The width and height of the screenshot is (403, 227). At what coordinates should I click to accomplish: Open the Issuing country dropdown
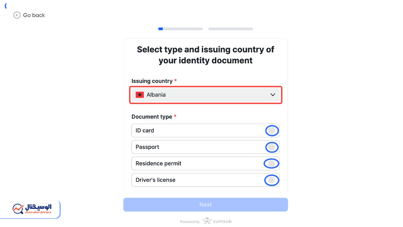coord(206,95)
